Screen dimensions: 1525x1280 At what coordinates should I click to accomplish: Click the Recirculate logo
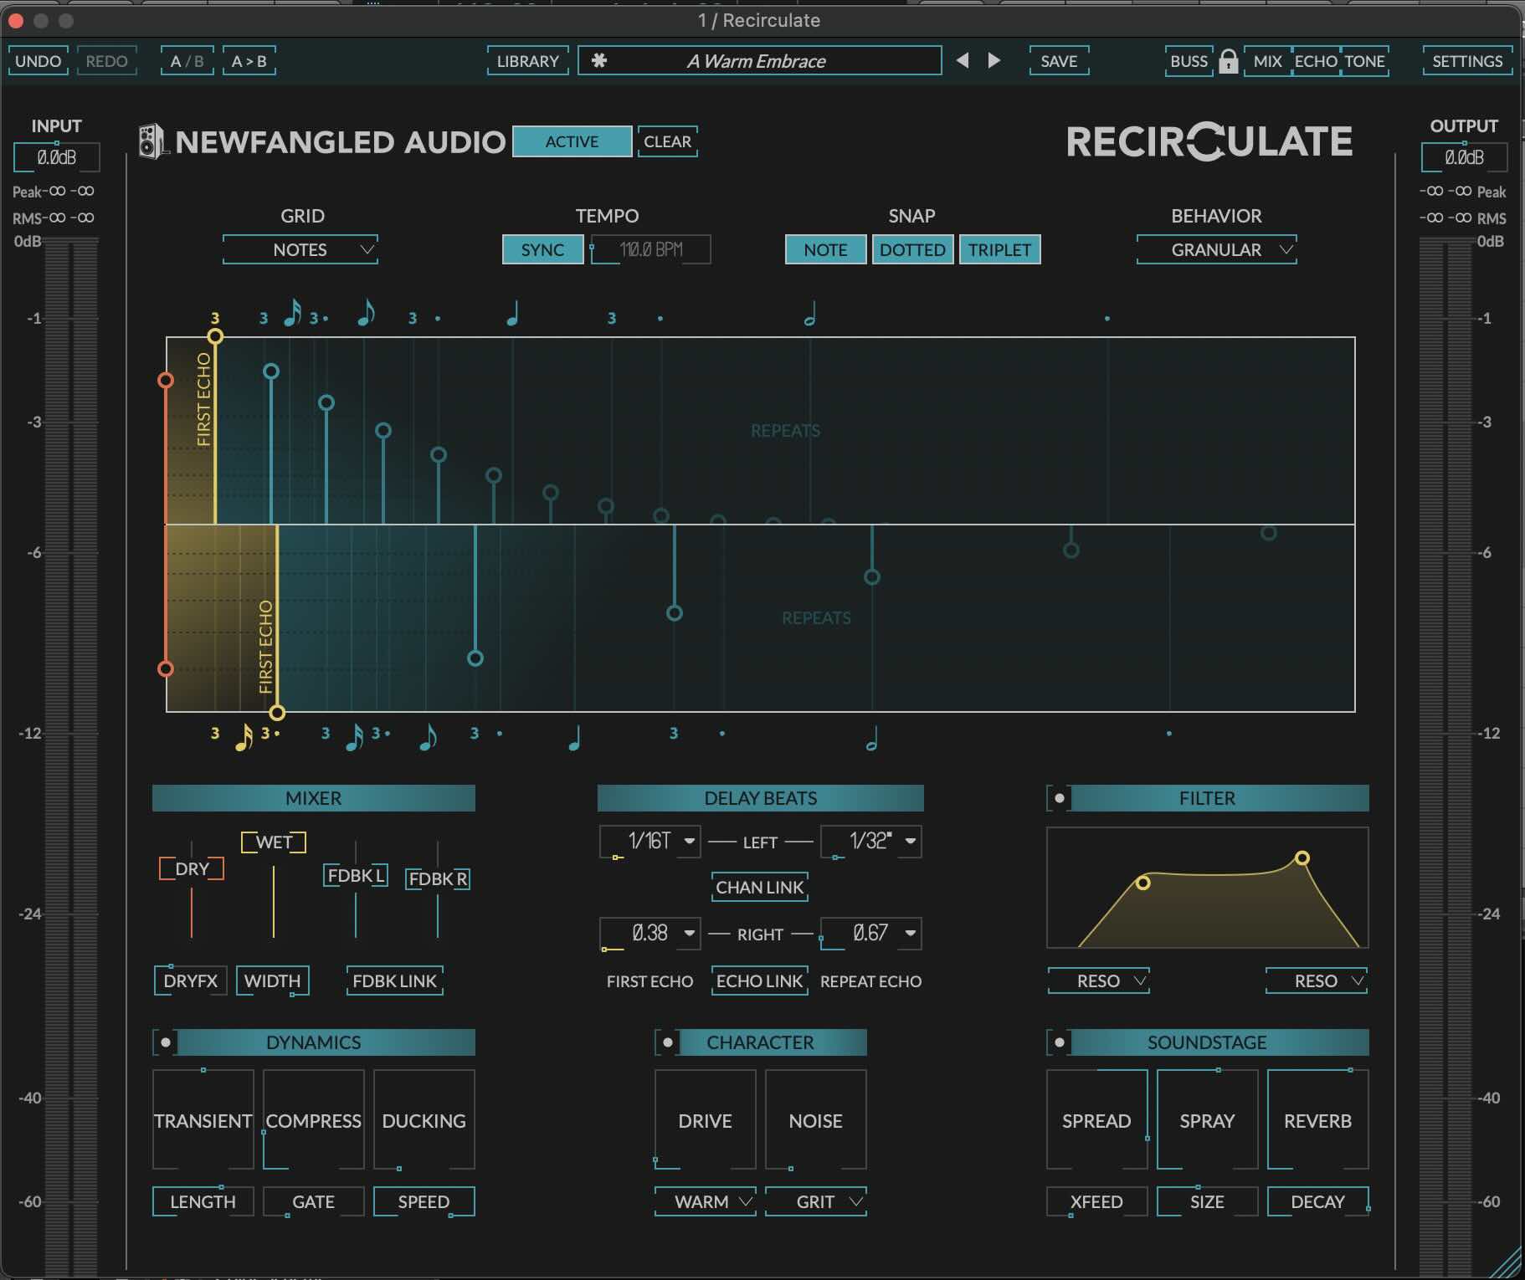(1209, 141)
